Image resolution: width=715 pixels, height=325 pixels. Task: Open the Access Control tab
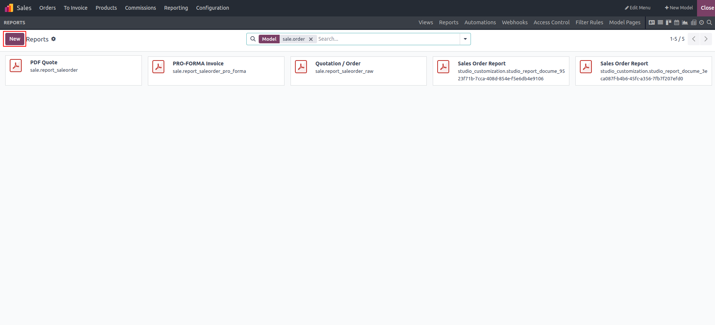tap(551, 22)
